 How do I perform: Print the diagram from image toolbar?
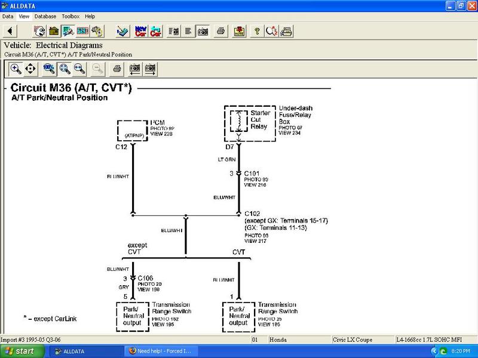tap(117, 69)
